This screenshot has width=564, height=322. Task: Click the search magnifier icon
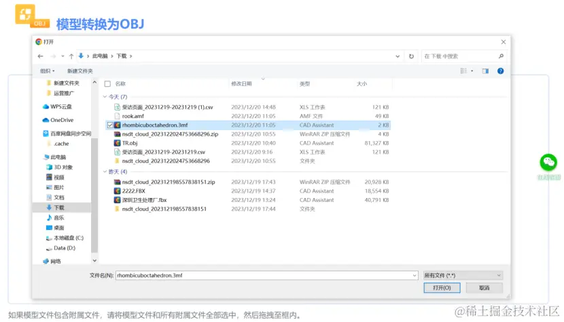point(501,56)
